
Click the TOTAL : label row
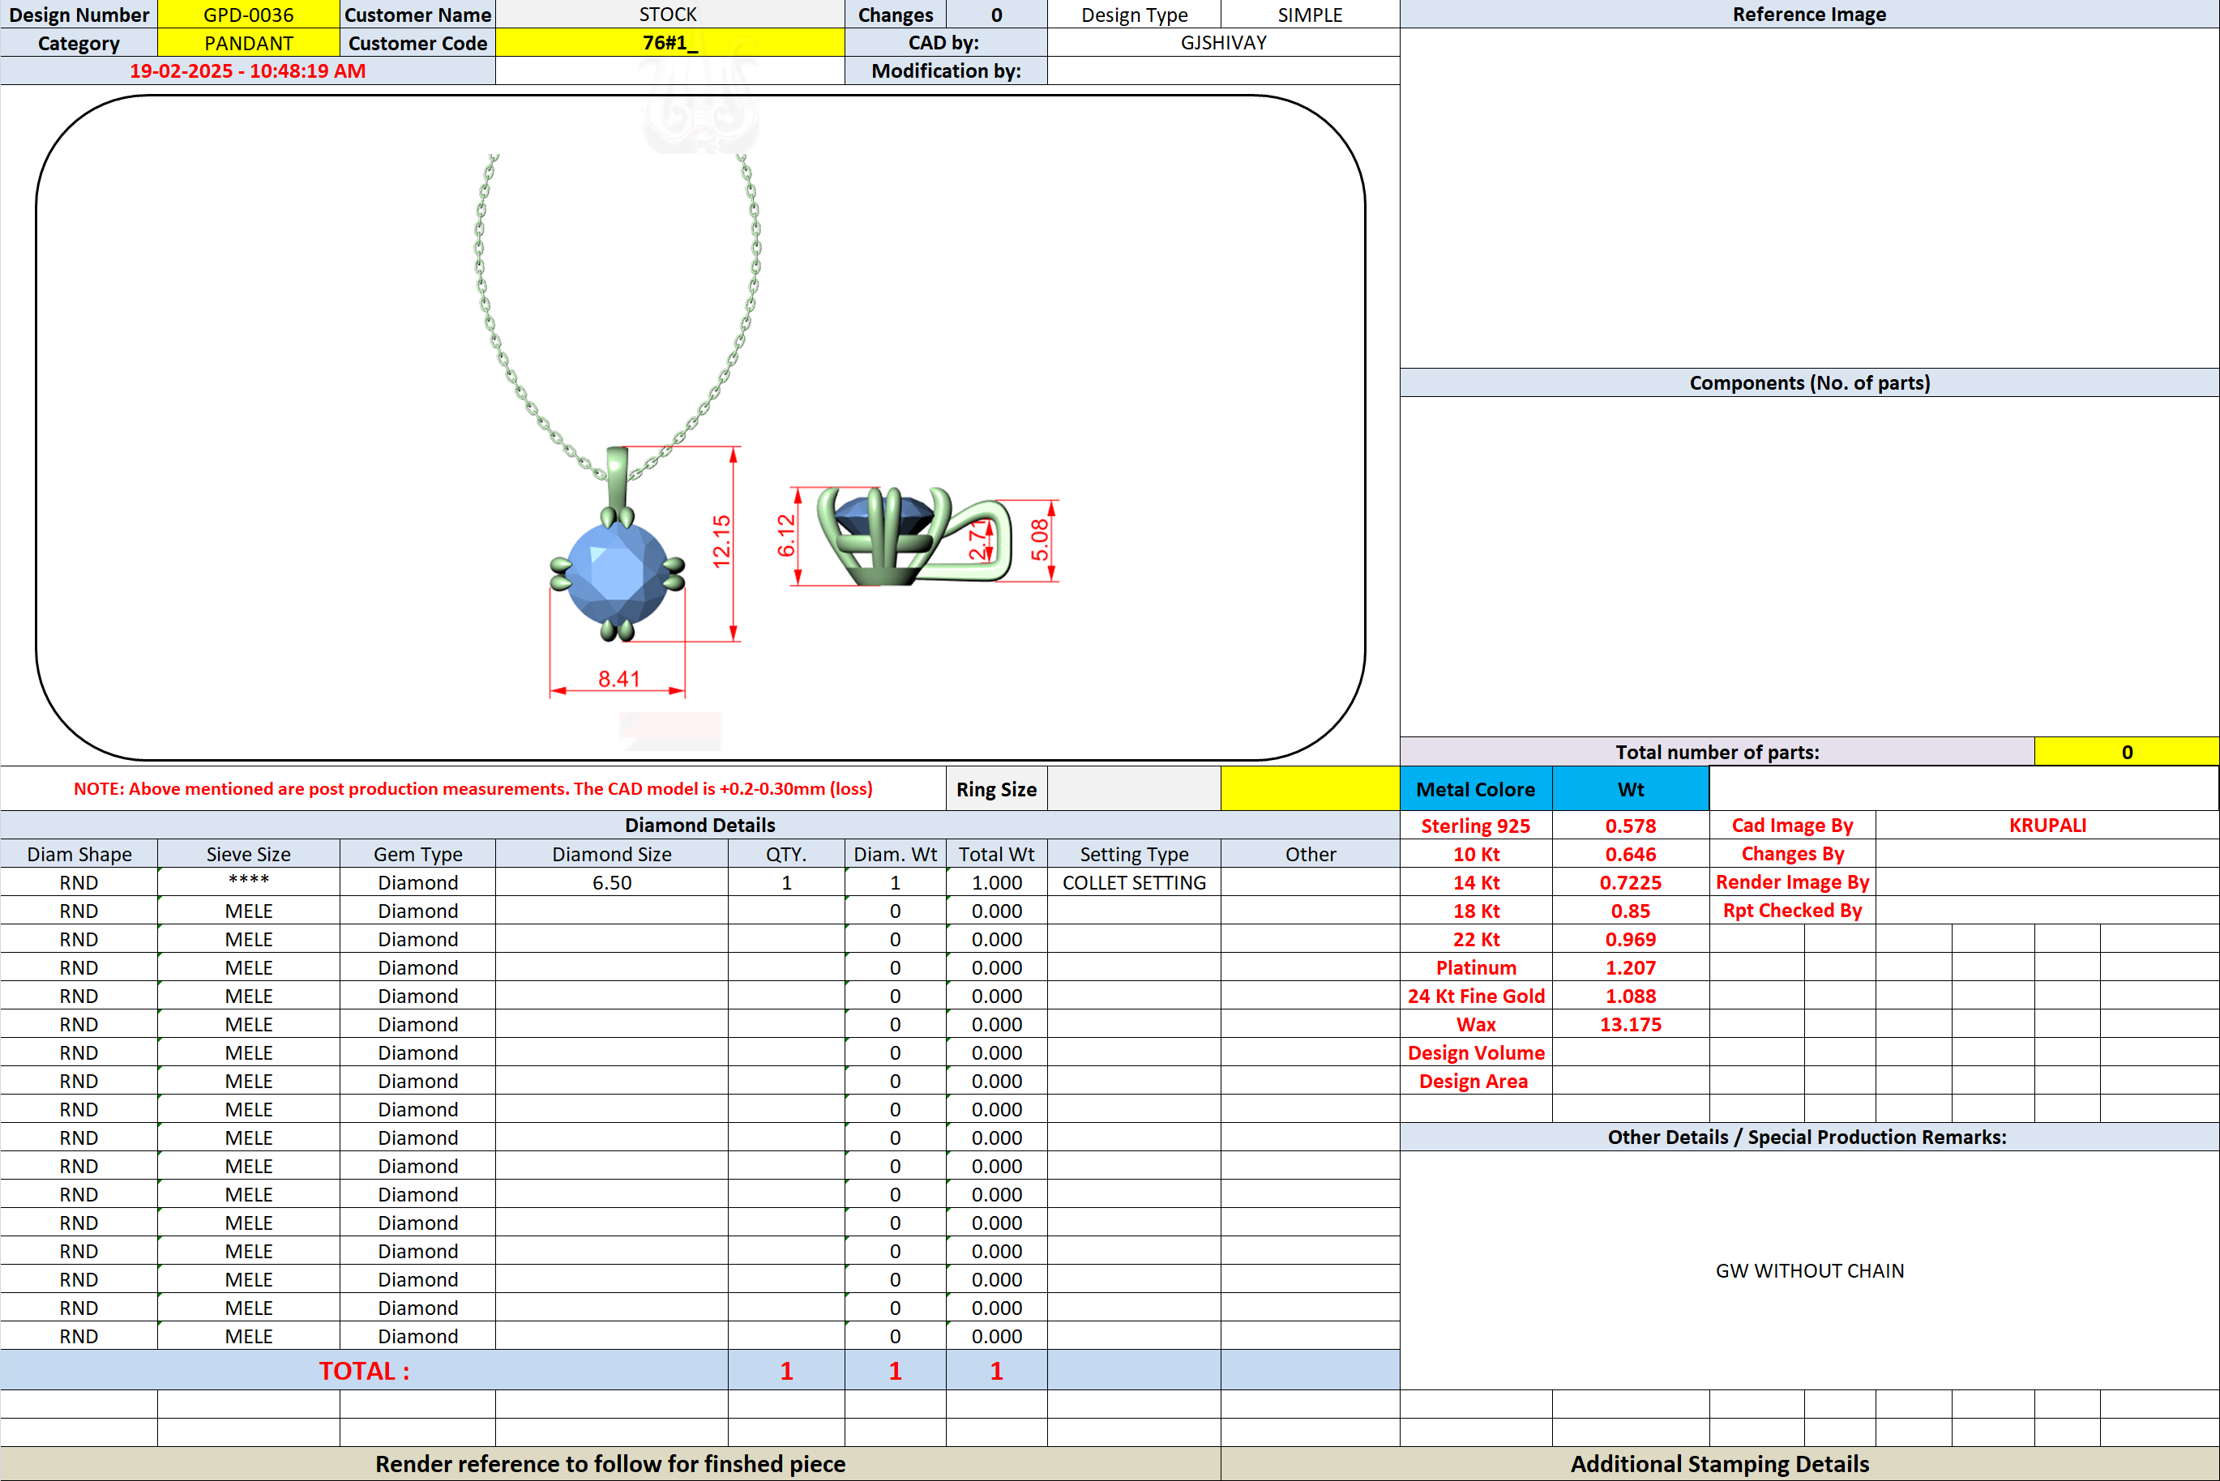[x=364, y=1371]
